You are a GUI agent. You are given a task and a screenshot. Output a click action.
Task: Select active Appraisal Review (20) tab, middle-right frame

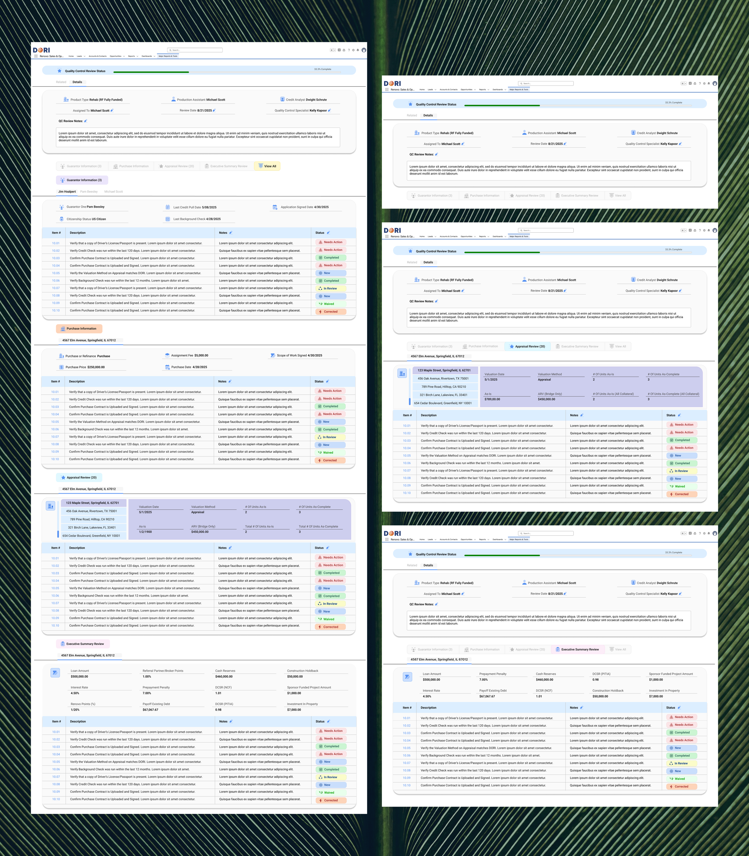click(x=528, y=346)
